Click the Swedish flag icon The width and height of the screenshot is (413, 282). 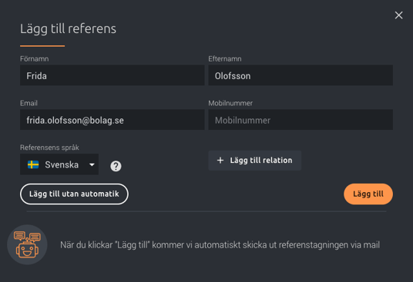(x=33, y=164)
